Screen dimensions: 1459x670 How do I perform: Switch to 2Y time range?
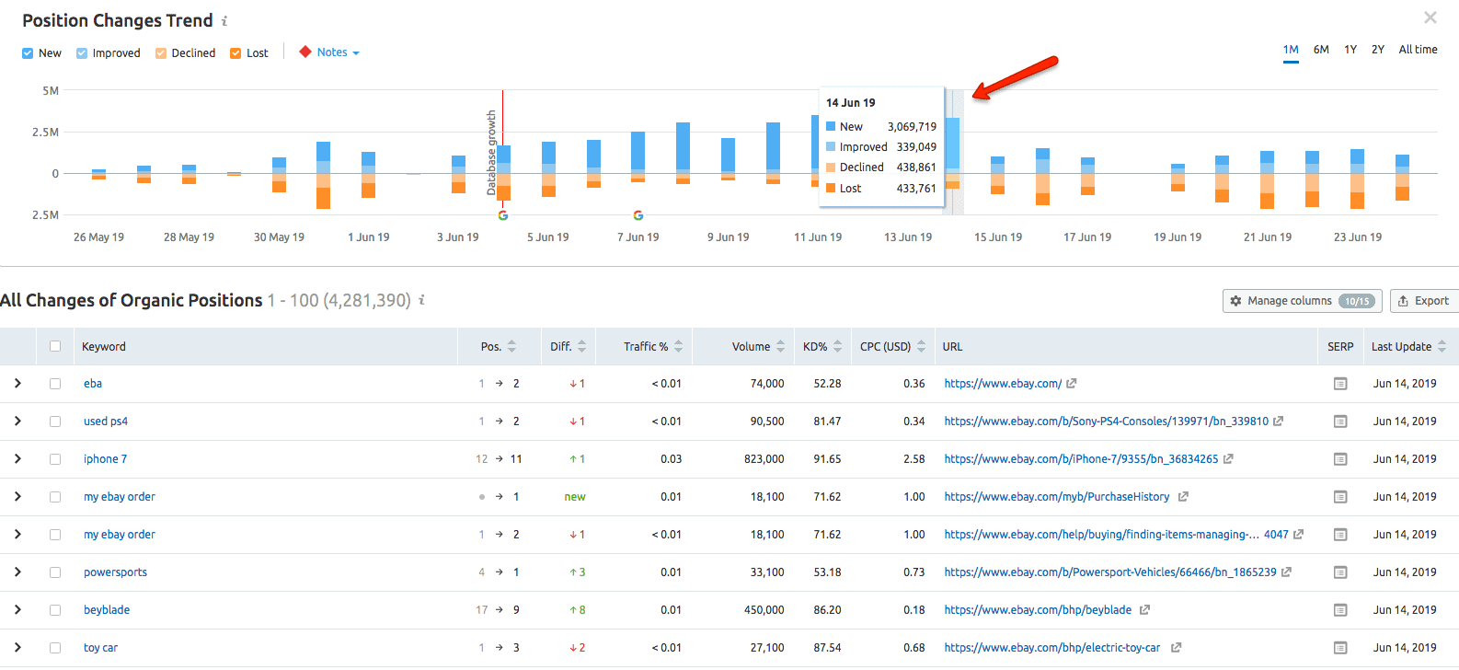(1378, 50)
